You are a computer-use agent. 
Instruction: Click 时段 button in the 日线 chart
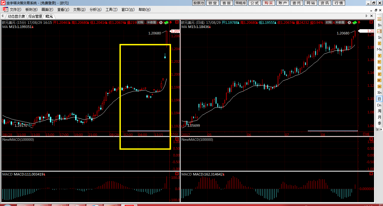[329, 22]
